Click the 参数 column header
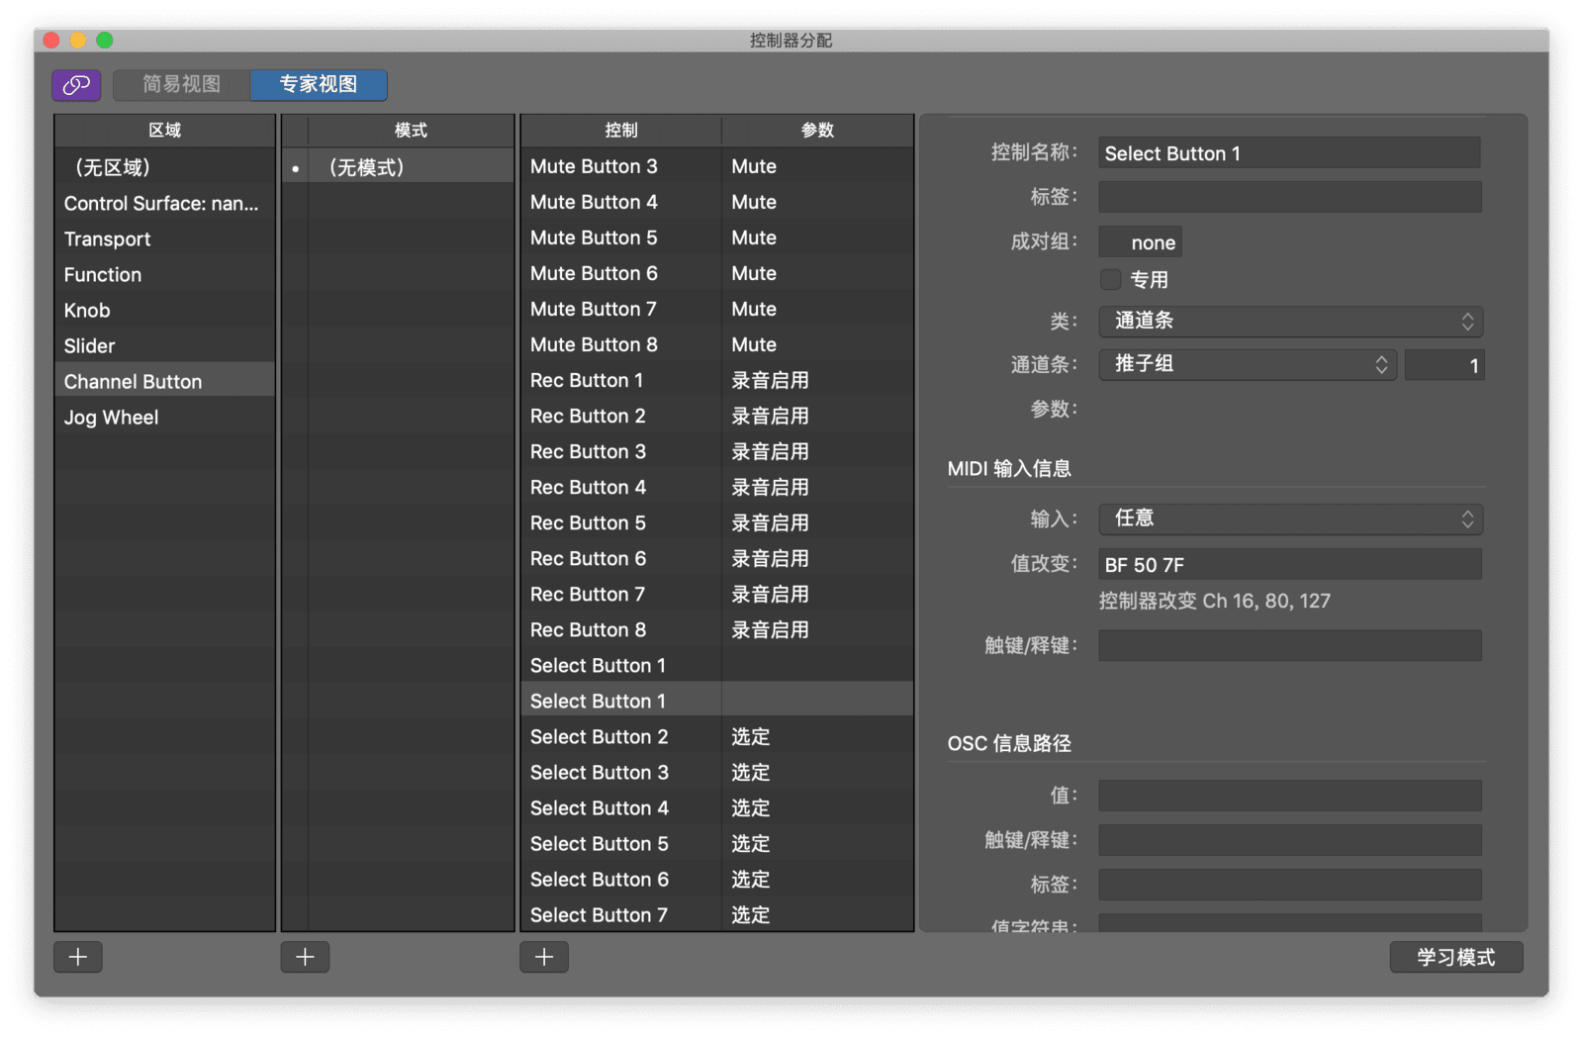This screenshot has height=1037, width=1583. click(817, 131)
